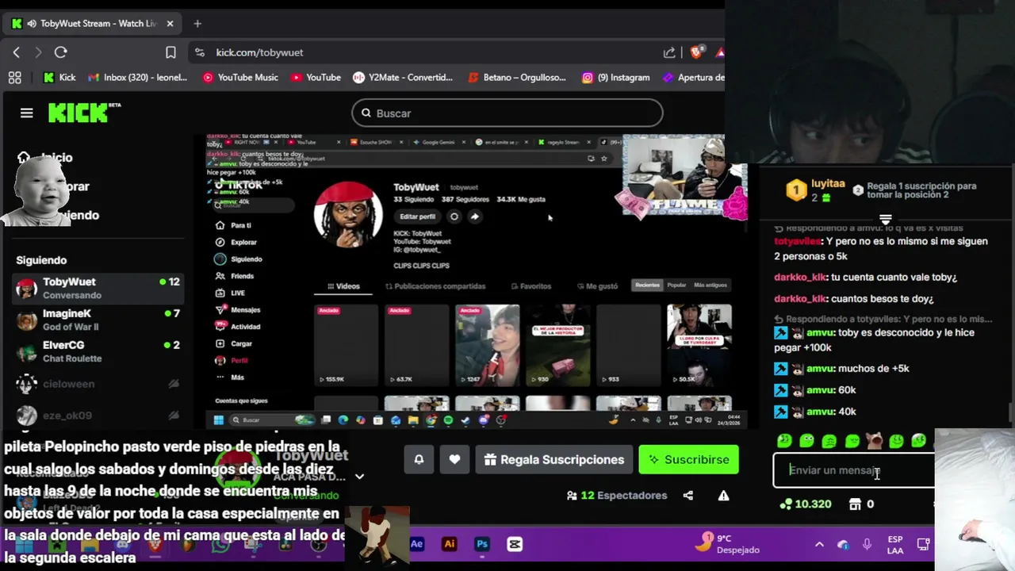Mute the tab via the speaker icon
1015x571 pixels.
[32, 24]
